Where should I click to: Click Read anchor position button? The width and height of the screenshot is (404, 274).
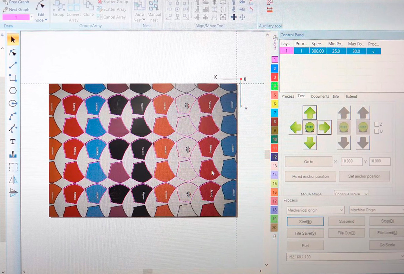[310, 176]
